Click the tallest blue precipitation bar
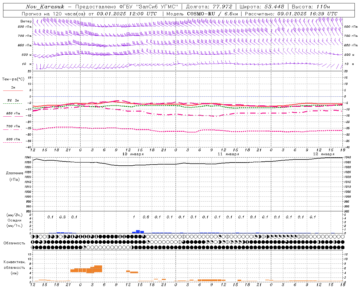The width and height of the screenshot is (359, 287). tap(138, 232)
